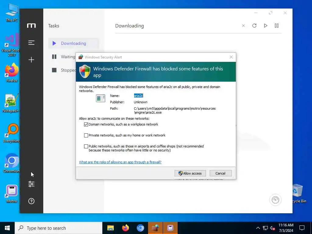Enable Private networks checkbox
312x234 pixels.
click(x=86, y=135)
